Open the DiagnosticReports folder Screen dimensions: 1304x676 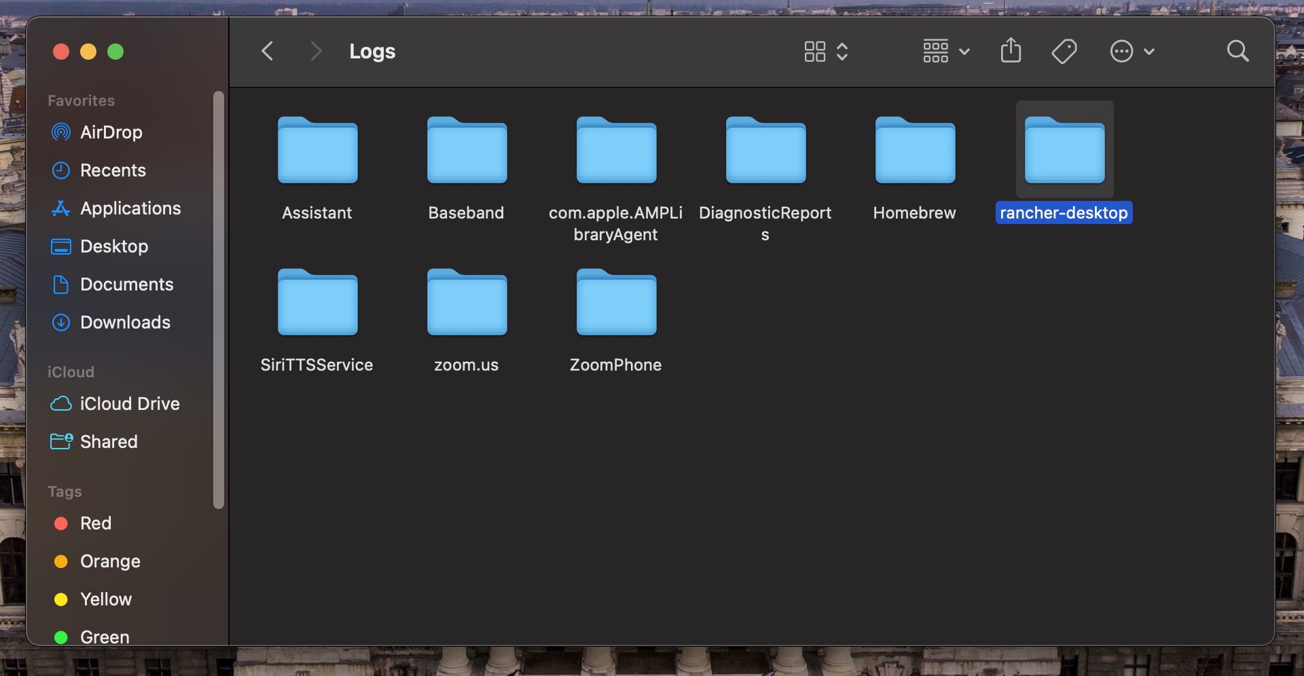pos(765,150)
